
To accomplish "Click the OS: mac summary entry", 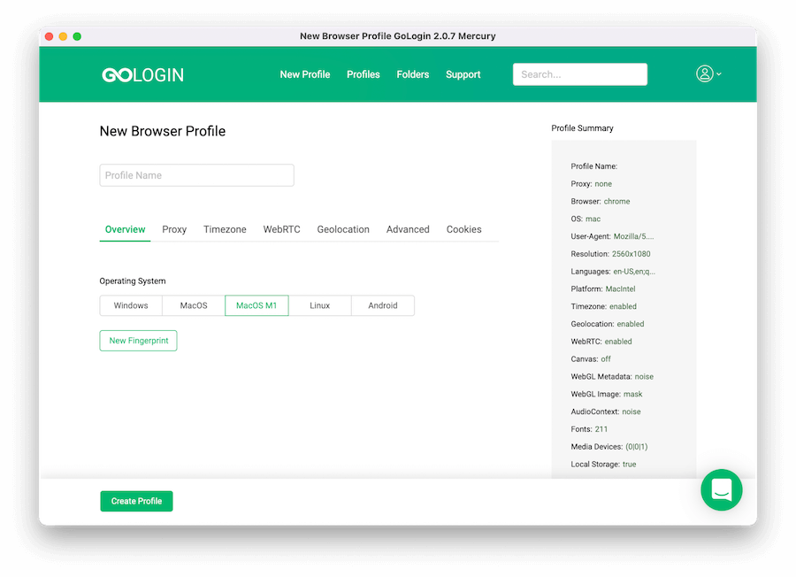I will coord(586,219).
